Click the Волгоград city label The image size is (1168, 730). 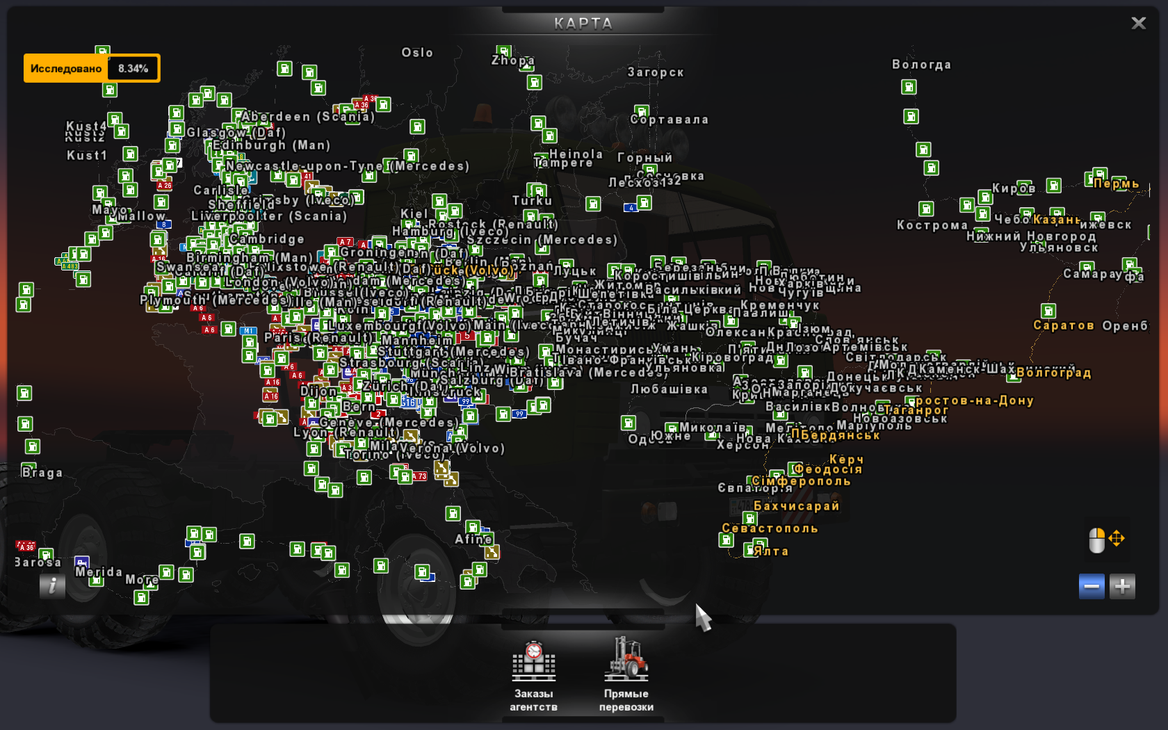(1053, 373)
